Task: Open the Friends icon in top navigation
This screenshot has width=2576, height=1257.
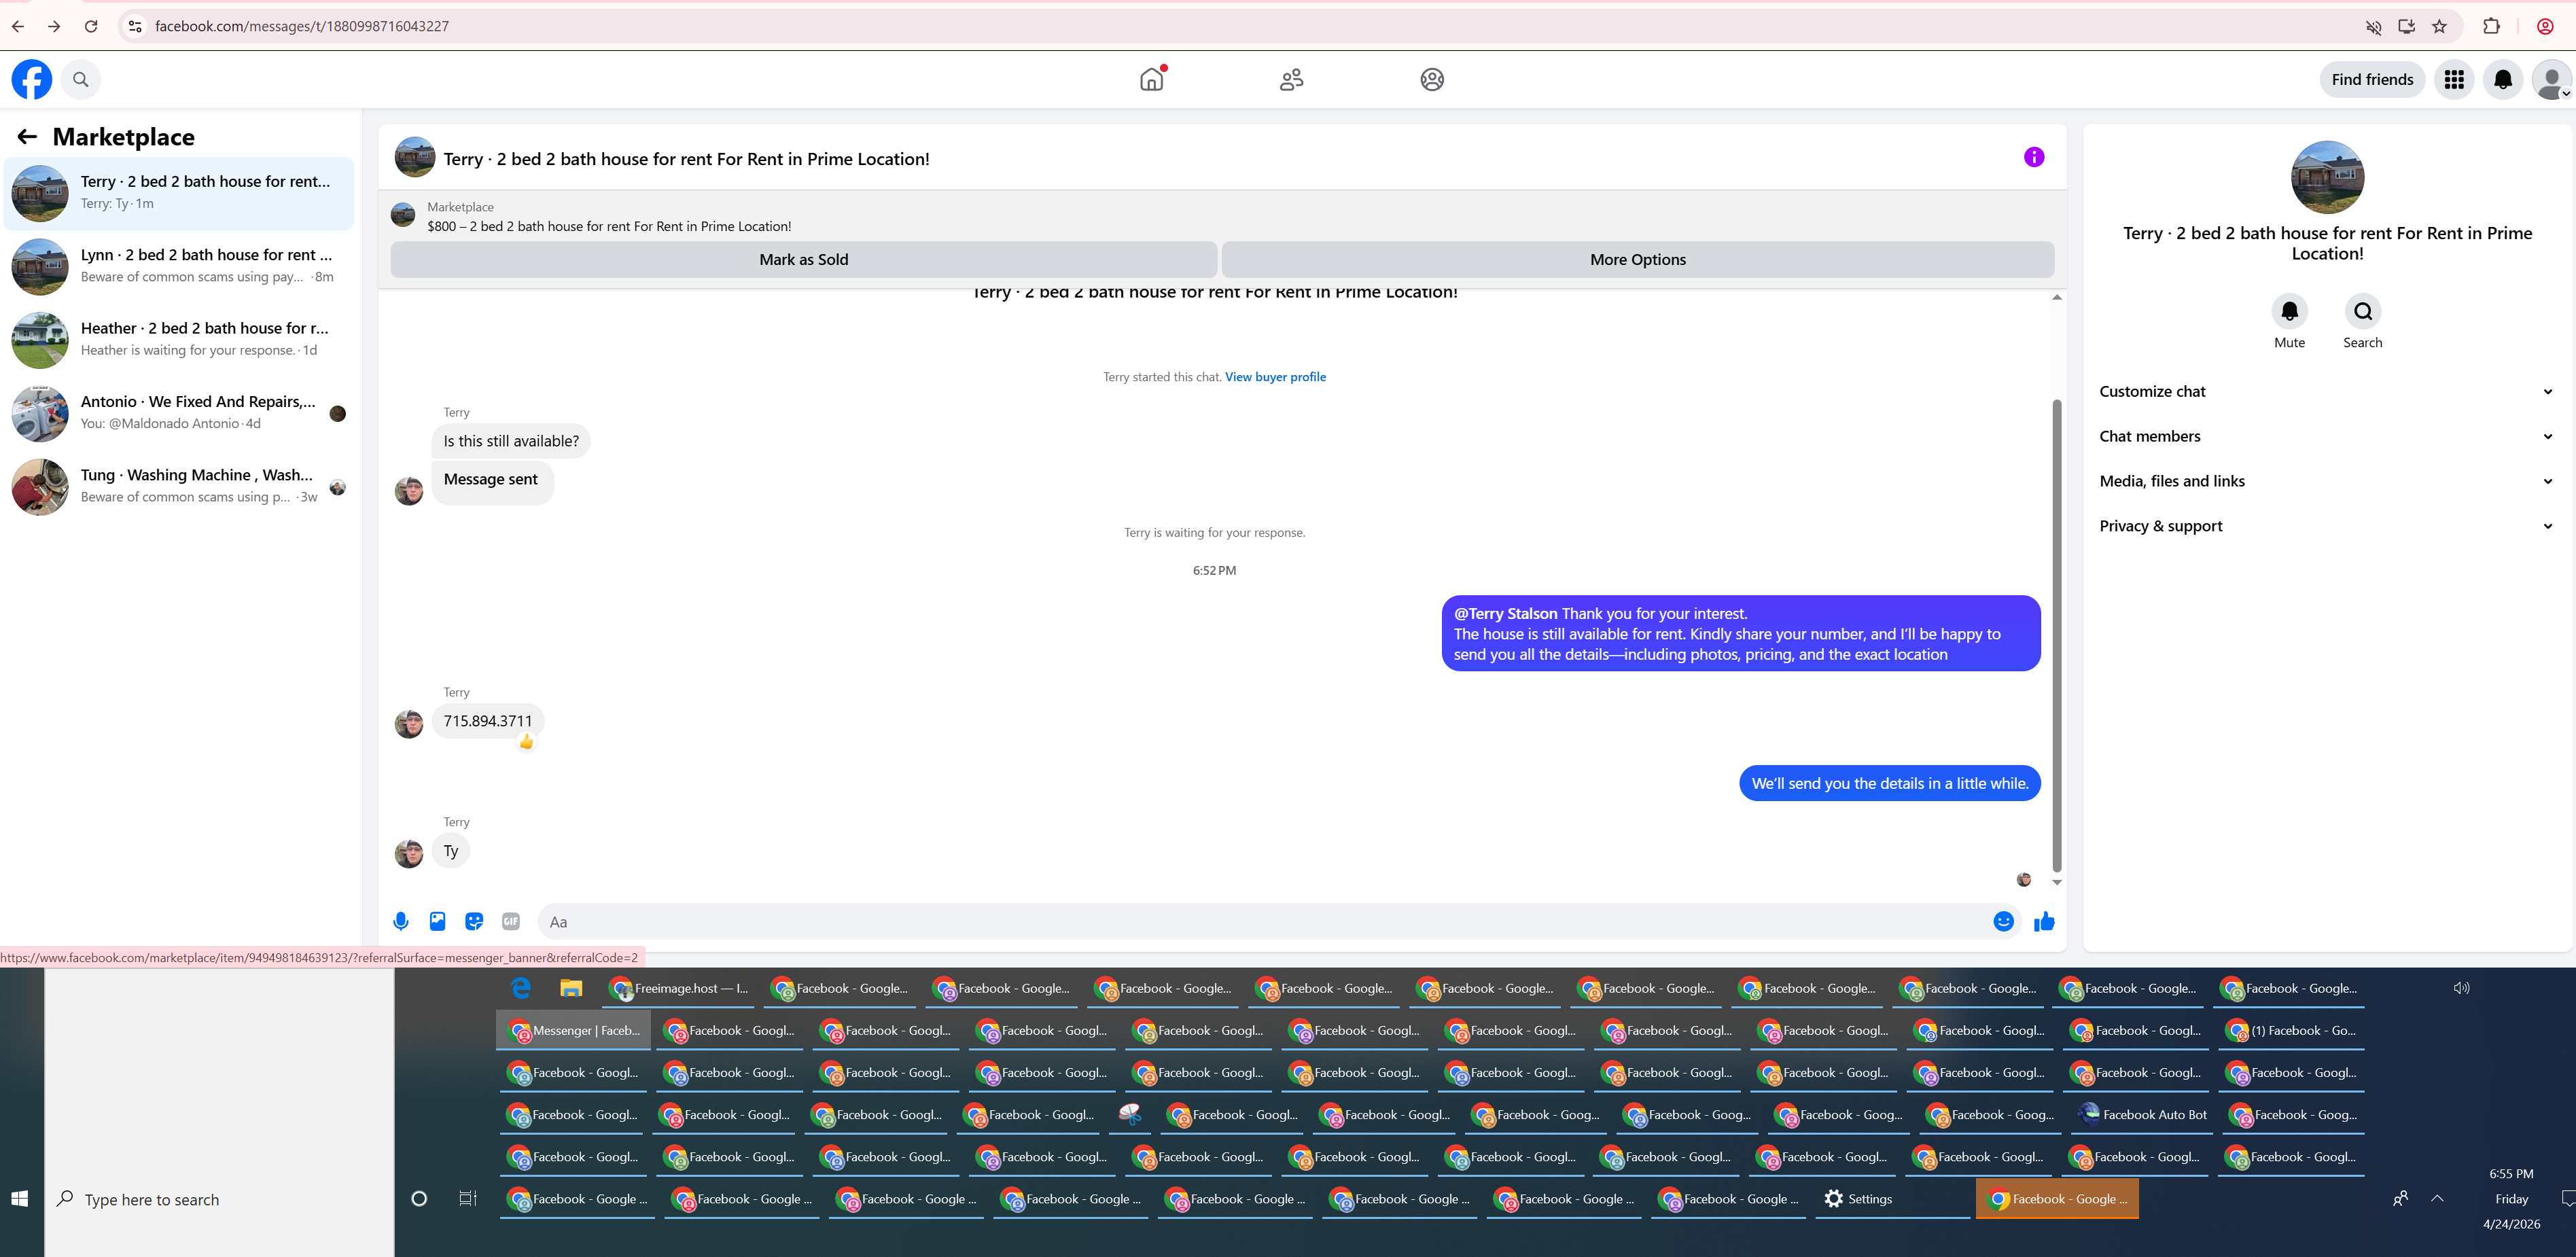Action: click(1292, 79)
